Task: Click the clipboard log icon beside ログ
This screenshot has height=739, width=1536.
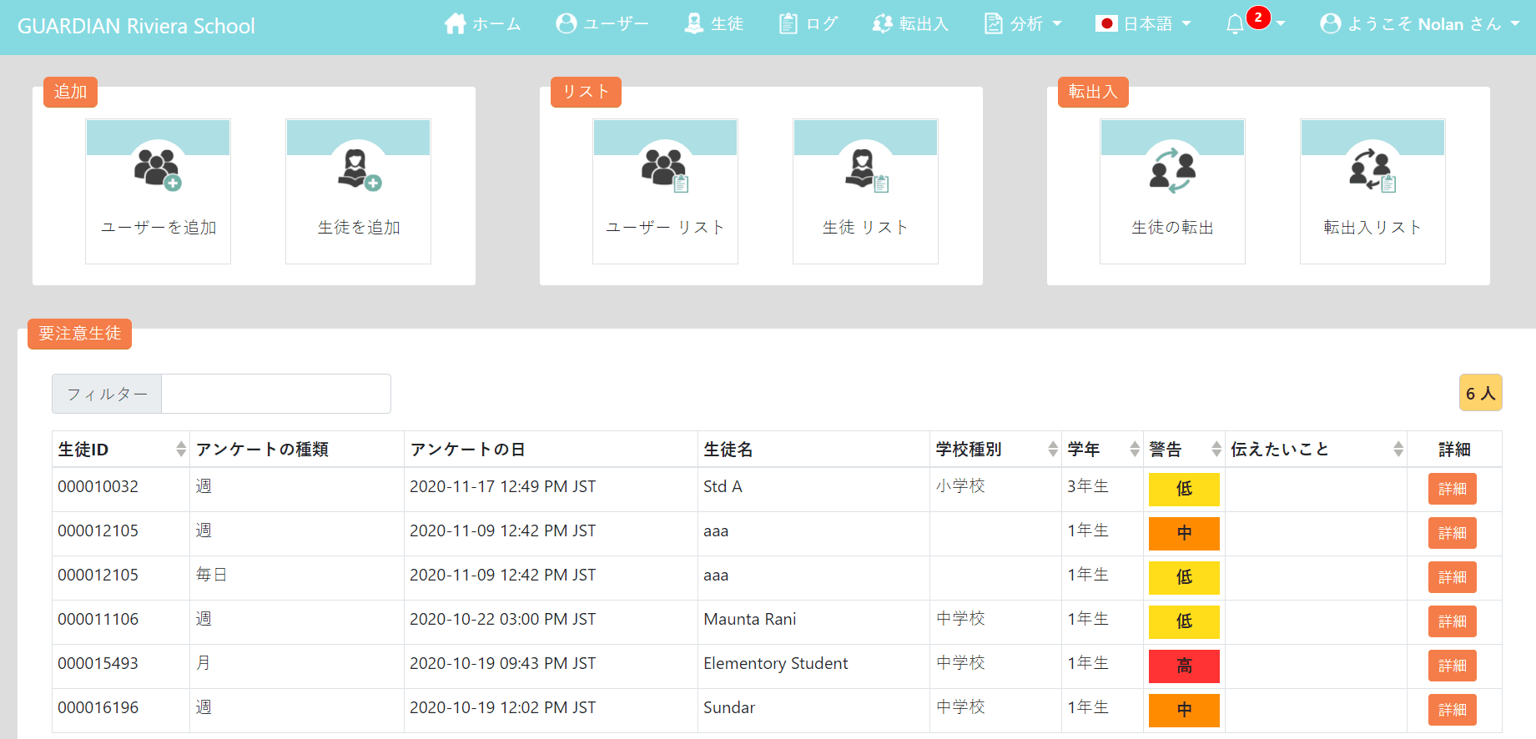Action: pos(788,23)
